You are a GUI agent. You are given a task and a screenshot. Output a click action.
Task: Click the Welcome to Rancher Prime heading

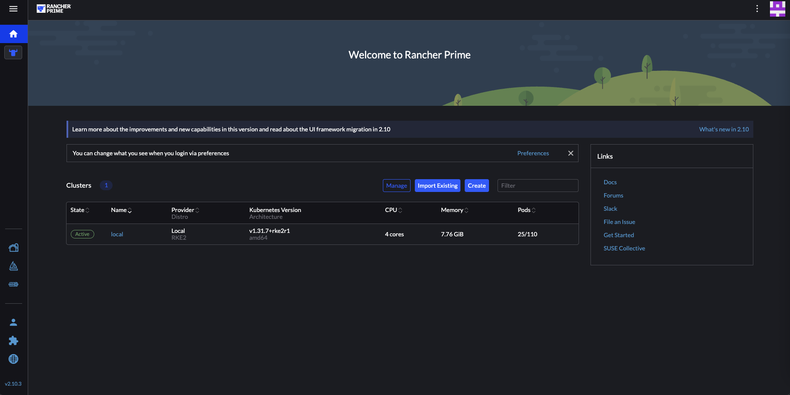[409, 55]
